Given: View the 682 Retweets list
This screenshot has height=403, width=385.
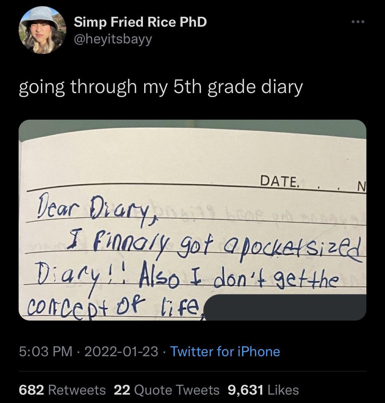Looking at the screenshot, I should point(62,390).
